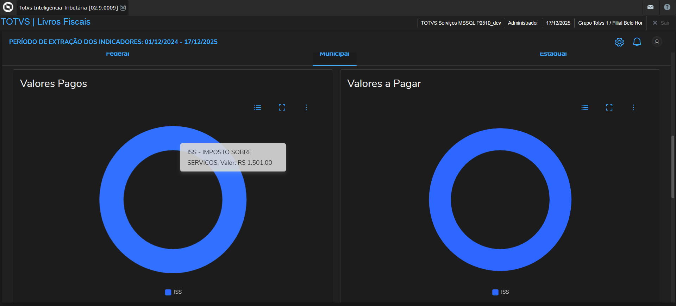Click the Valores Pagos heading

(54, 83)
